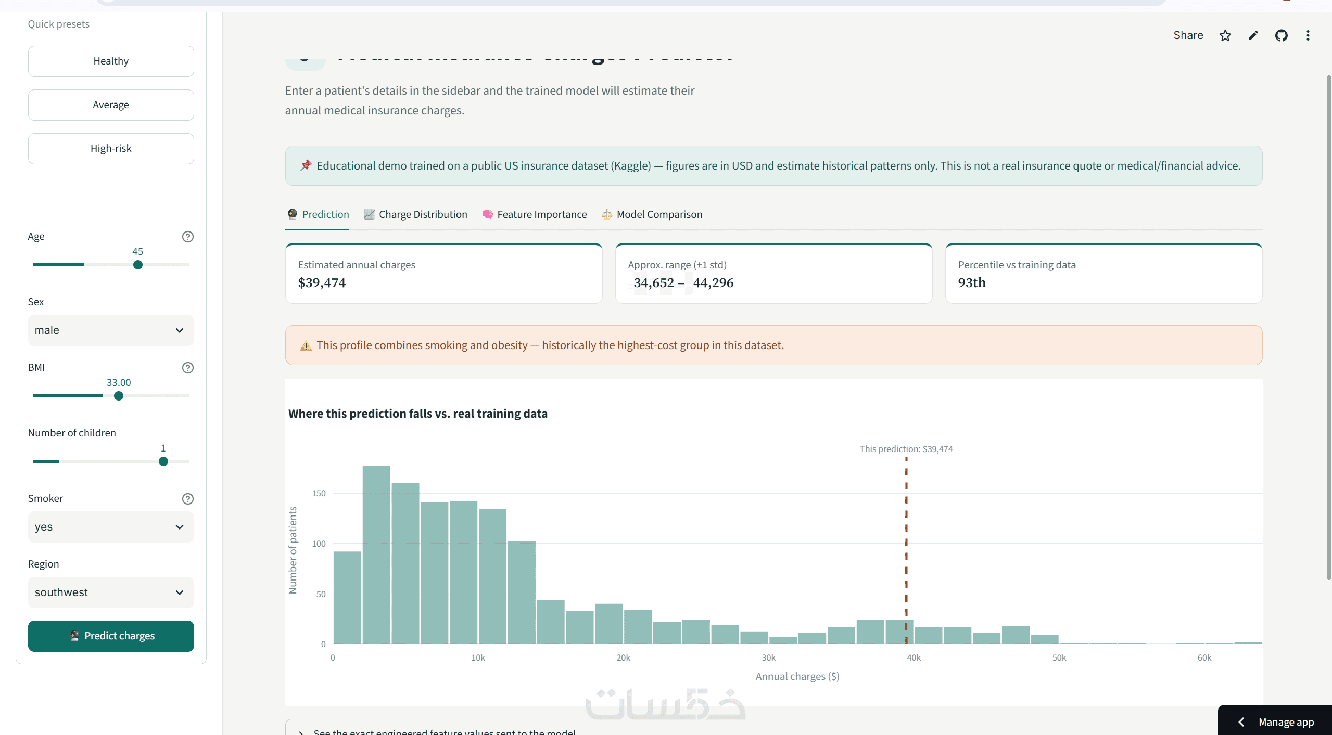Click the star favorite icon
The width and height of the screenshot is (1332, 735).
[1225, 35]
